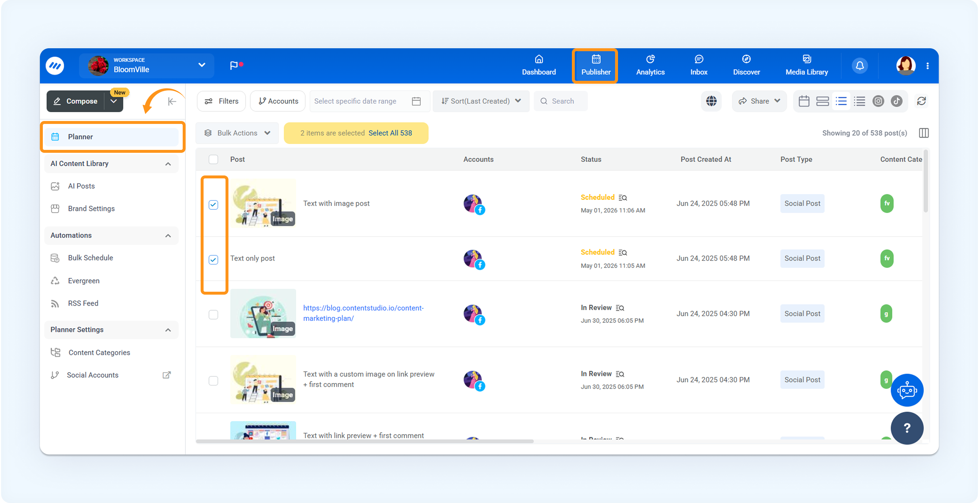
Task: View status details for the blog link post
Action: 620,308
